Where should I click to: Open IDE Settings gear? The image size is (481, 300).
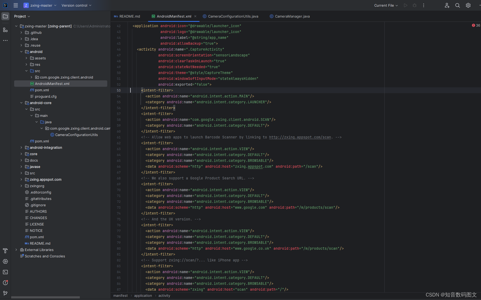[x=468, y=5]
